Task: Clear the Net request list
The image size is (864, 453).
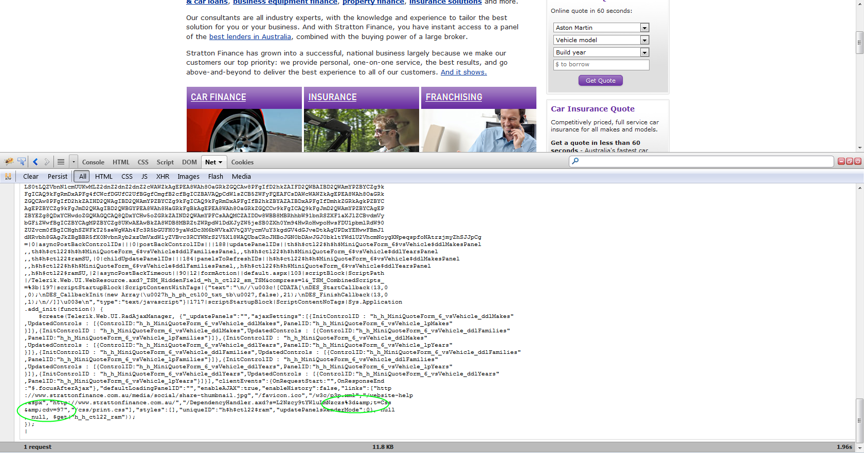Action: 31,176
